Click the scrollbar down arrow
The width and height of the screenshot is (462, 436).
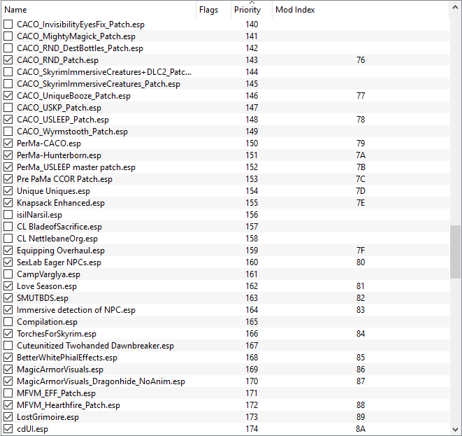[x=455, y=429]
